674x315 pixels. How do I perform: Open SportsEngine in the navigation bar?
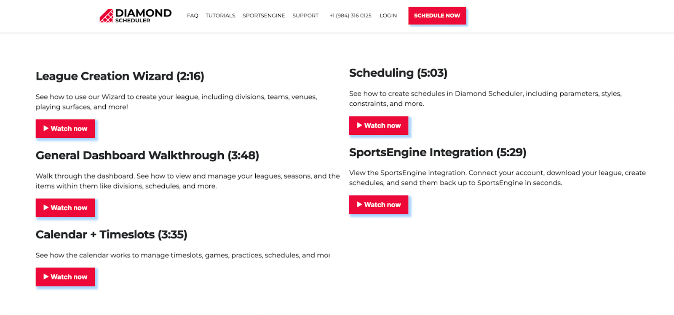coord(264,16)
